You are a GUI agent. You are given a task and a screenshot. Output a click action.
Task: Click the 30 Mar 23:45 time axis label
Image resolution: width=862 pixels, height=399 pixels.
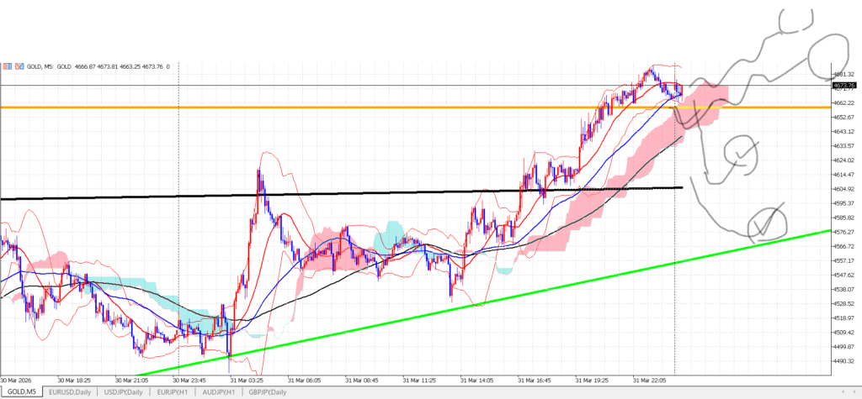tap(189, 379)
